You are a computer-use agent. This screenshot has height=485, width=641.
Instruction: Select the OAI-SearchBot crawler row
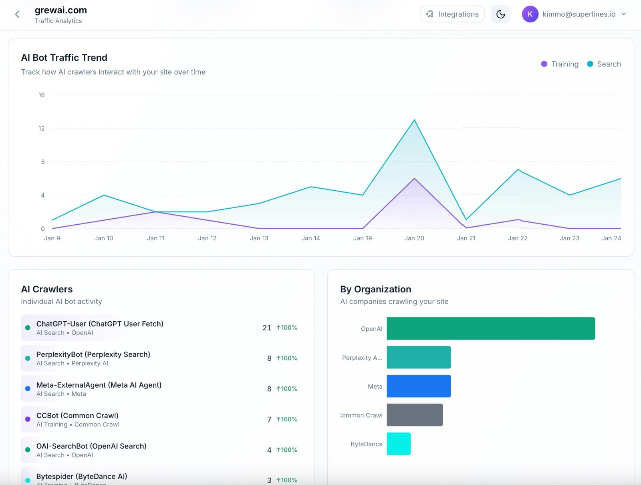(160, 449)
